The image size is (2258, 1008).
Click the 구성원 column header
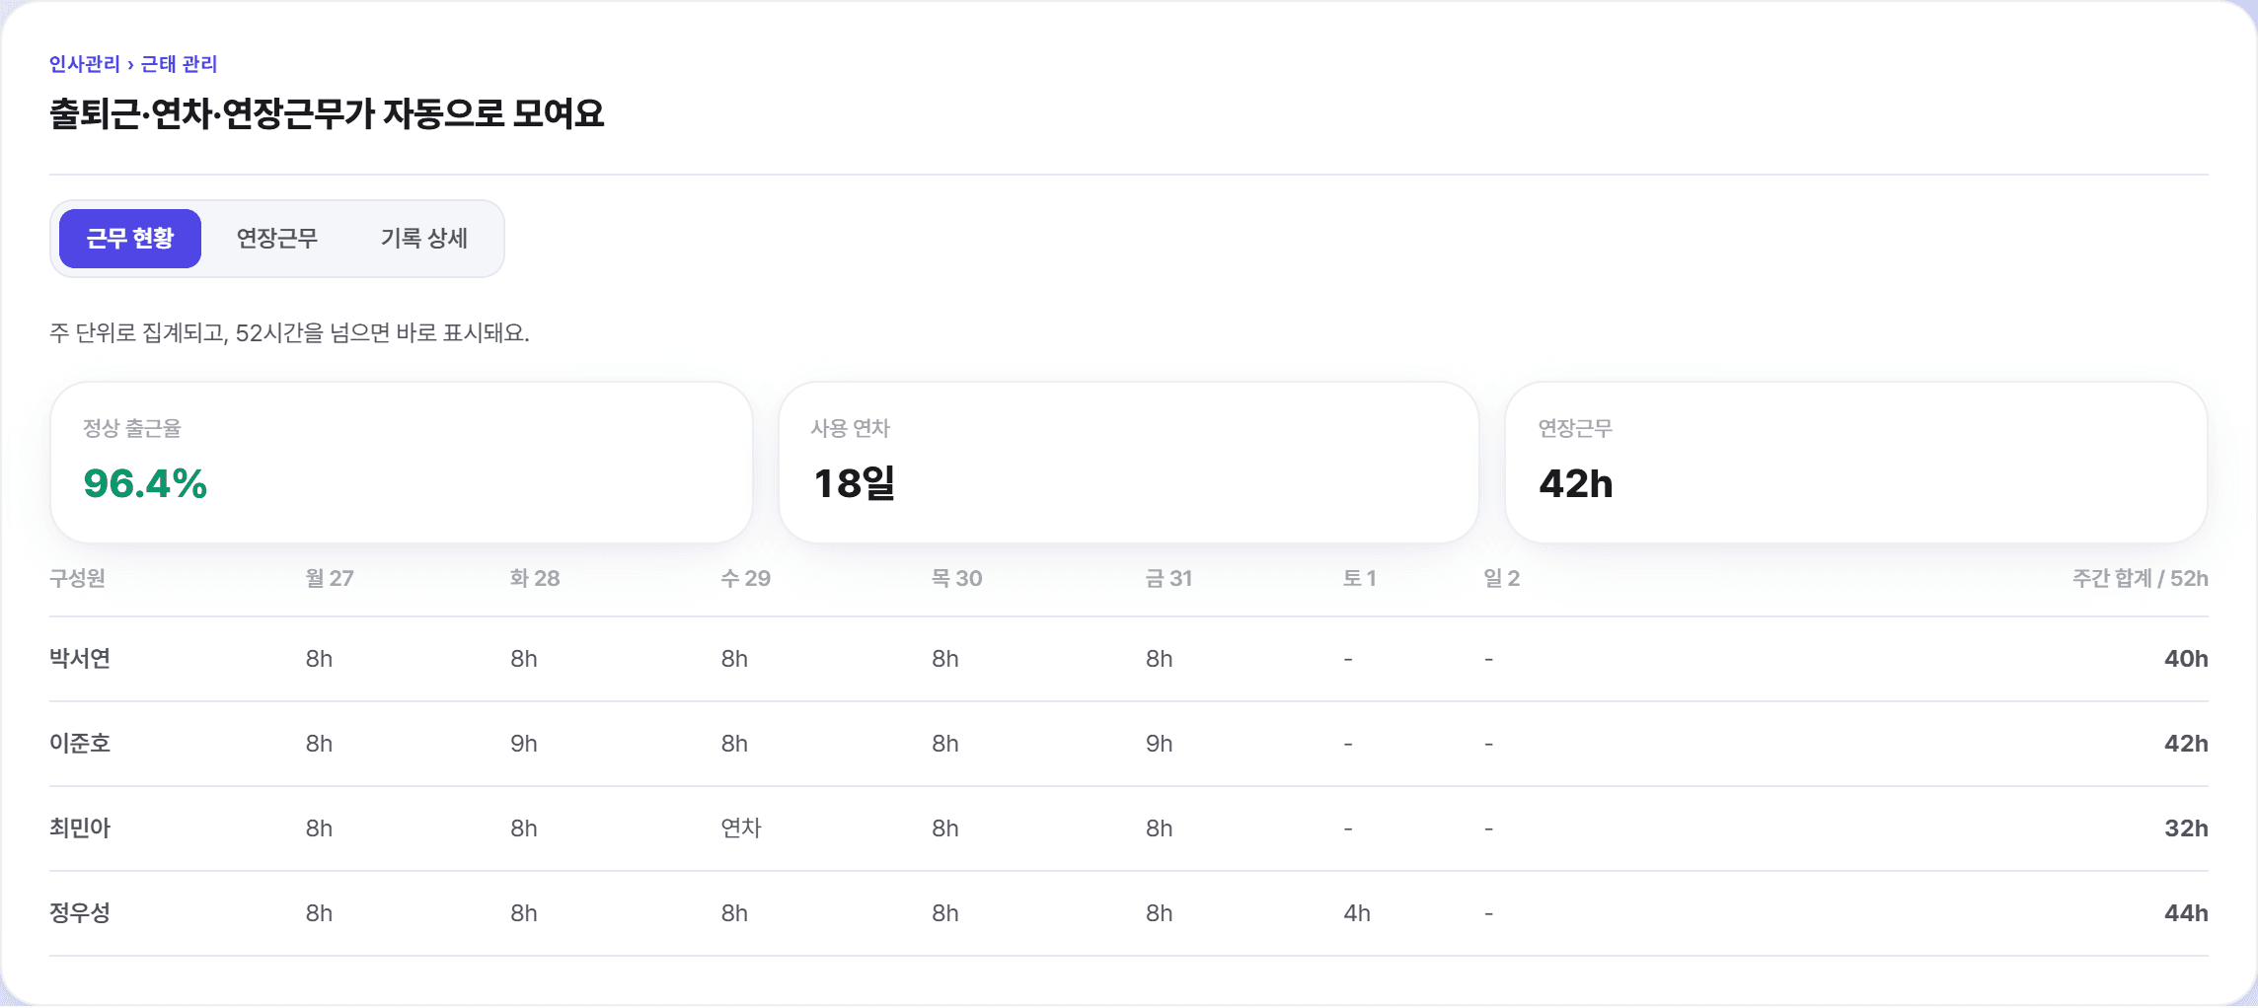pos(77,578)
